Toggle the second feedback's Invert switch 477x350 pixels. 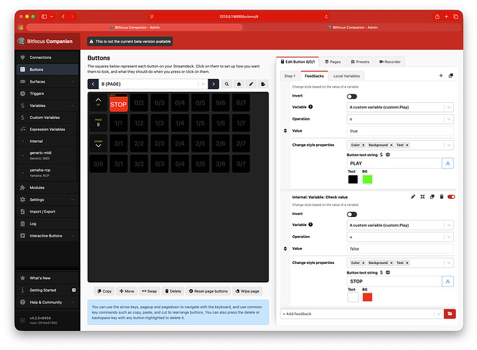coord(352,214)
